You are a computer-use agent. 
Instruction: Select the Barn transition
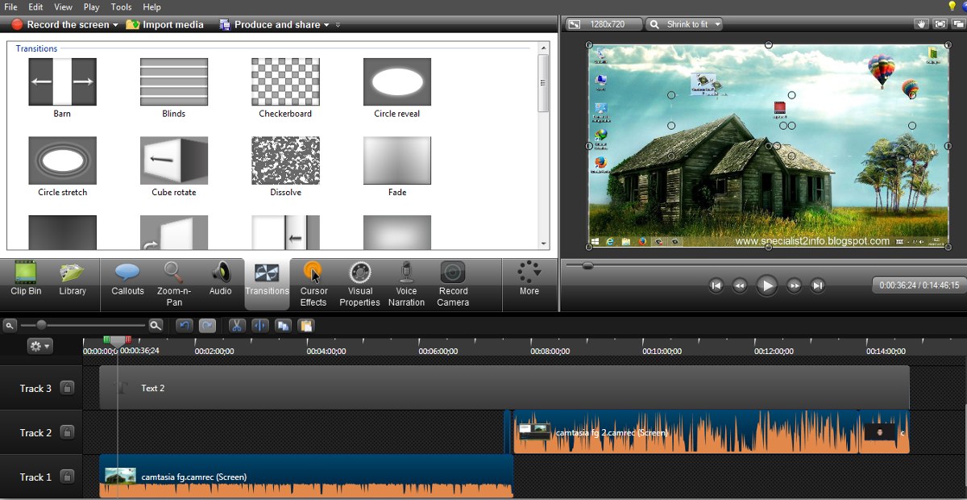62,88
